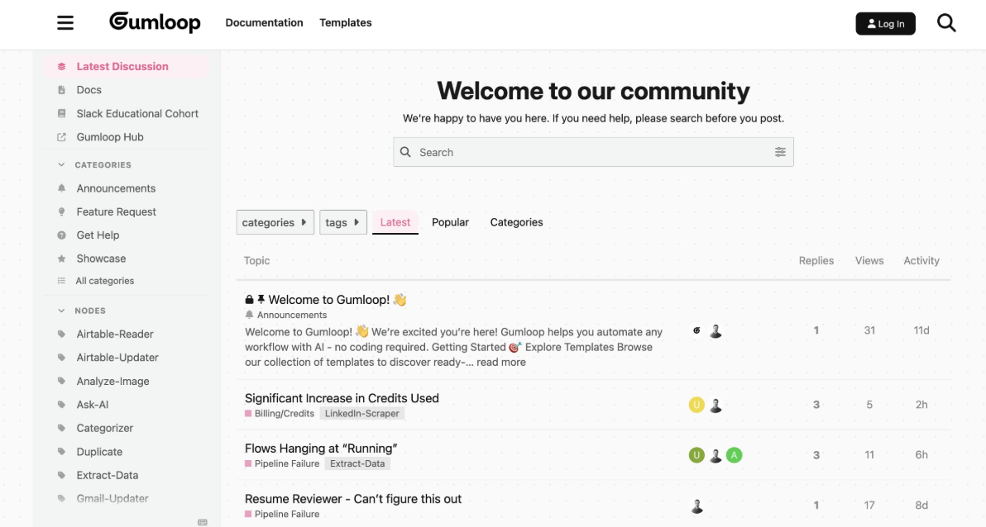This screenshot has height=527, width=986.
Task: Click olive U avatar on Flows Hanging topic
Action: click(696, 455)
